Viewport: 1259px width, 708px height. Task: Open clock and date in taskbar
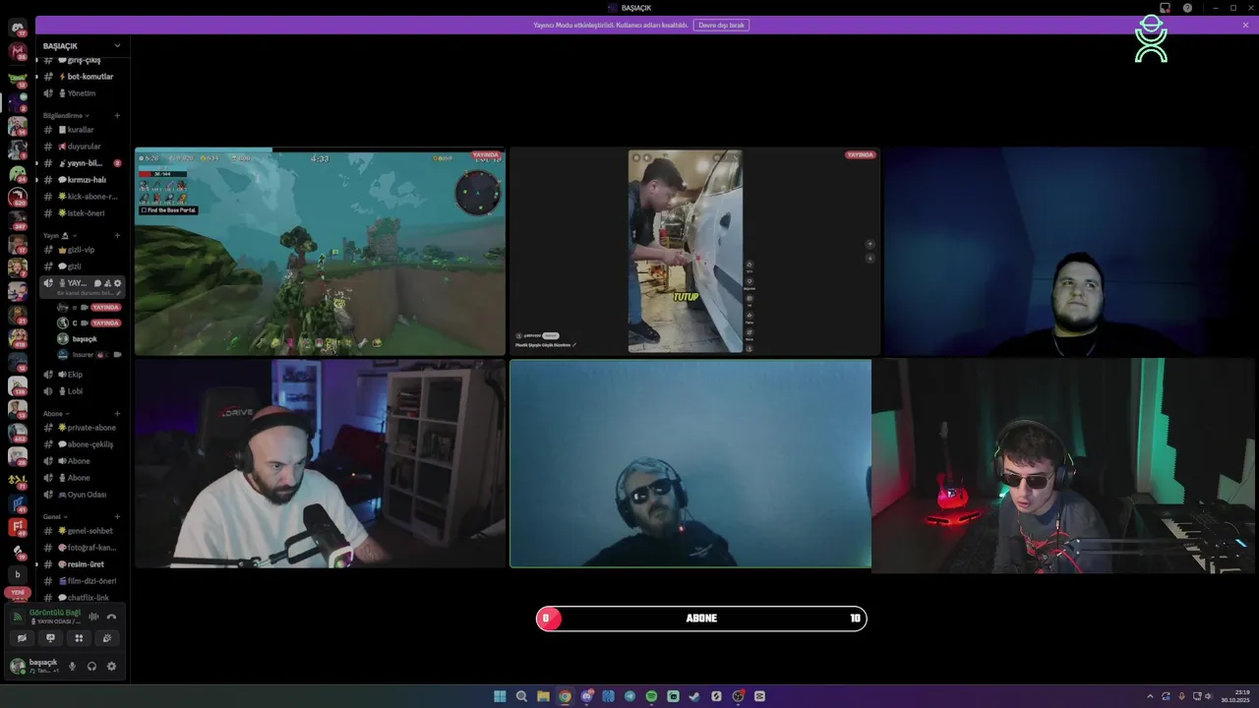(x=1235, y=696)
